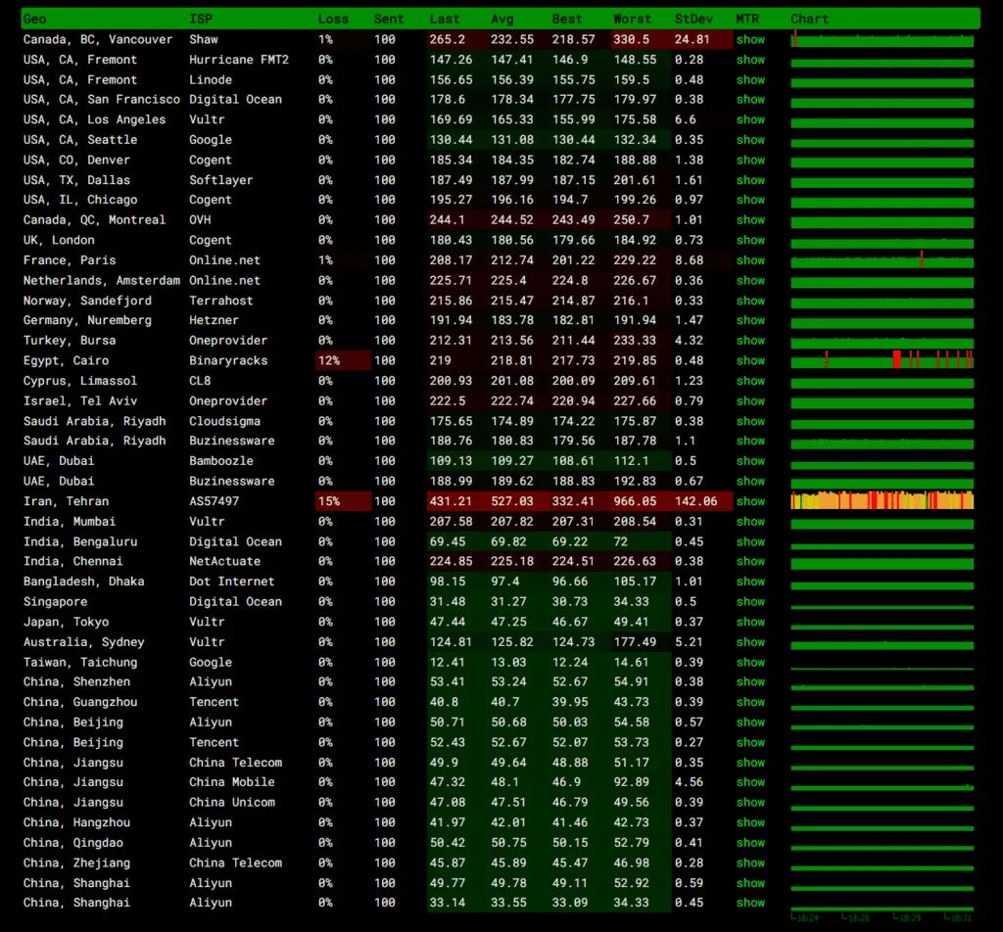This screenshot has width=1003, height=932.
Task: Click show for Beijing Tencent row
Action: coord(750,743)
